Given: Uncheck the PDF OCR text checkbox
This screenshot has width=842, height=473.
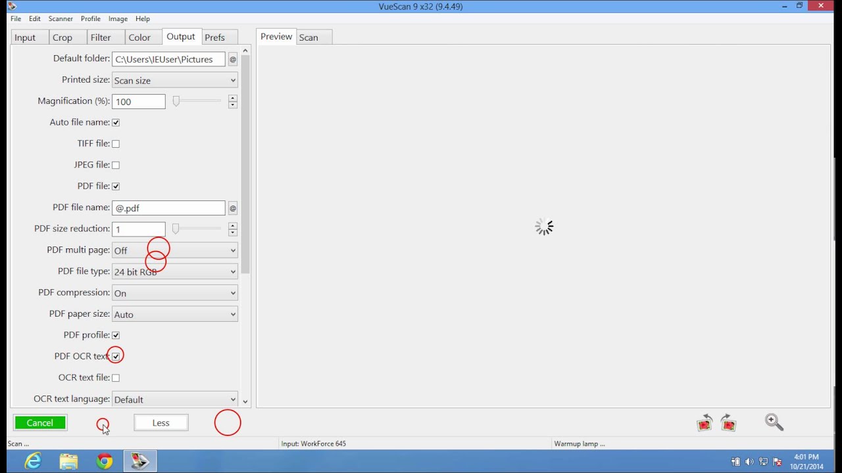Looking at the screenshot, I should tap(116, 356).
